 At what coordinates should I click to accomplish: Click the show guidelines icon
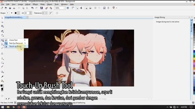click(77, 8)
